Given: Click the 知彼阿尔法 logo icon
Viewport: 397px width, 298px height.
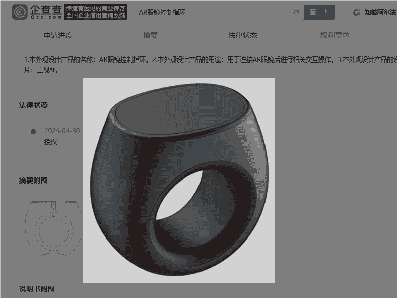Looking at the screenshot, I should (357, 12).
